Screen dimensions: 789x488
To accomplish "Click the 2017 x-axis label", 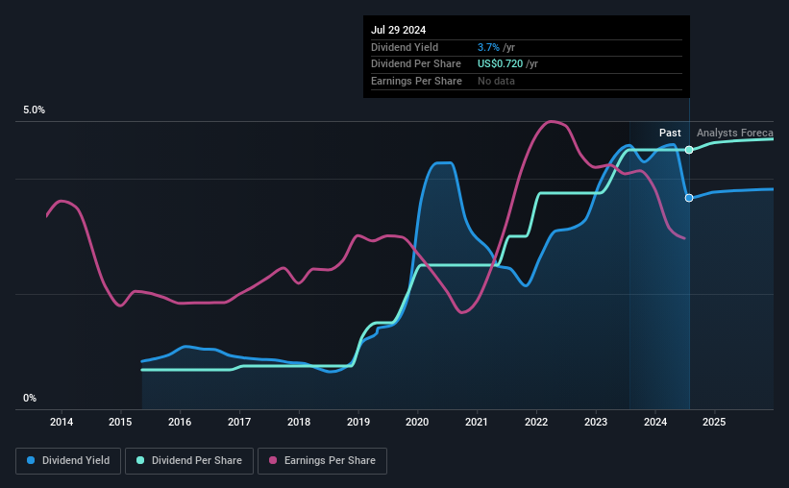I will tap(239, 422).
